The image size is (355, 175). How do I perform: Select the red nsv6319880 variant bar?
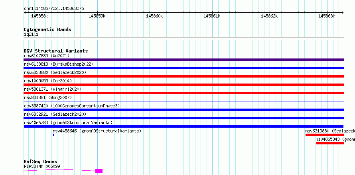pyautogui.click(x=325, y=135)
